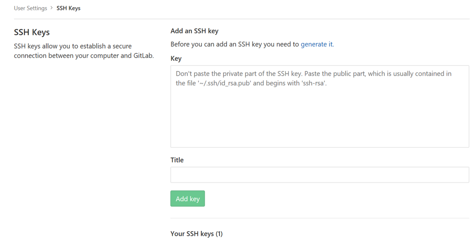Select the SSH Keys breadcrumb item
This screenshot has width=474, height=241.
coord(68,8)
